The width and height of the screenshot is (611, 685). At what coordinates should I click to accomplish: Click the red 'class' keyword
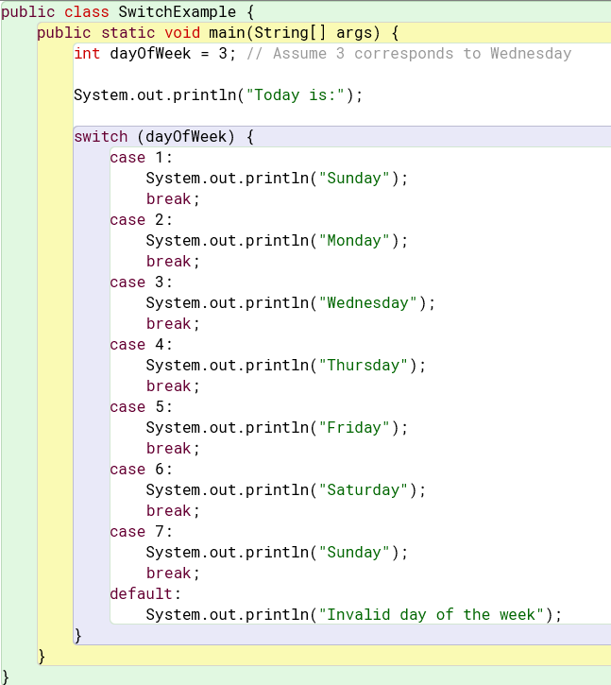tap(87, 11)
